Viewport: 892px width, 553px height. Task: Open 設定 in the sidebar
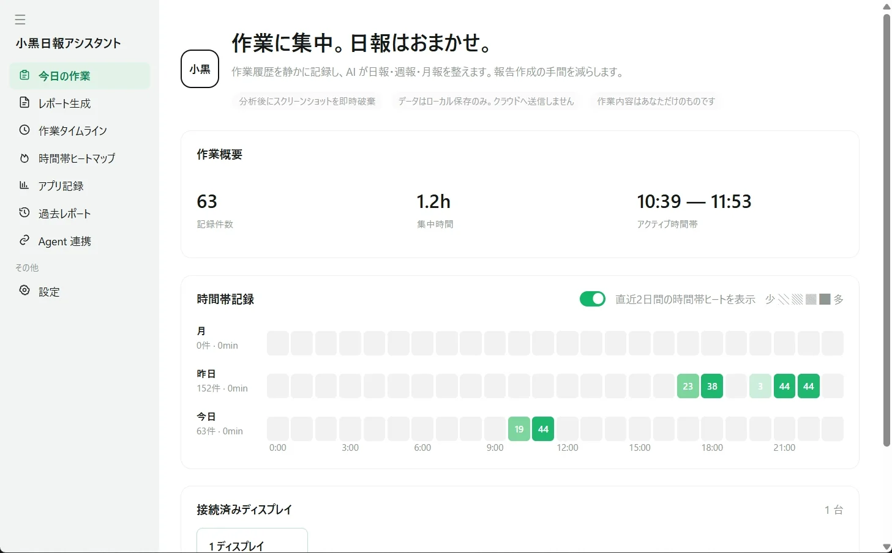pyautogui.click(x=80, y=292)
